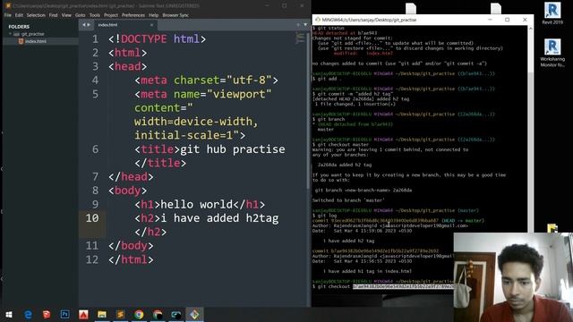The height and width of the screenshot is (322, 573).
Task: Open the View menu
Action: tap(66, 15)
